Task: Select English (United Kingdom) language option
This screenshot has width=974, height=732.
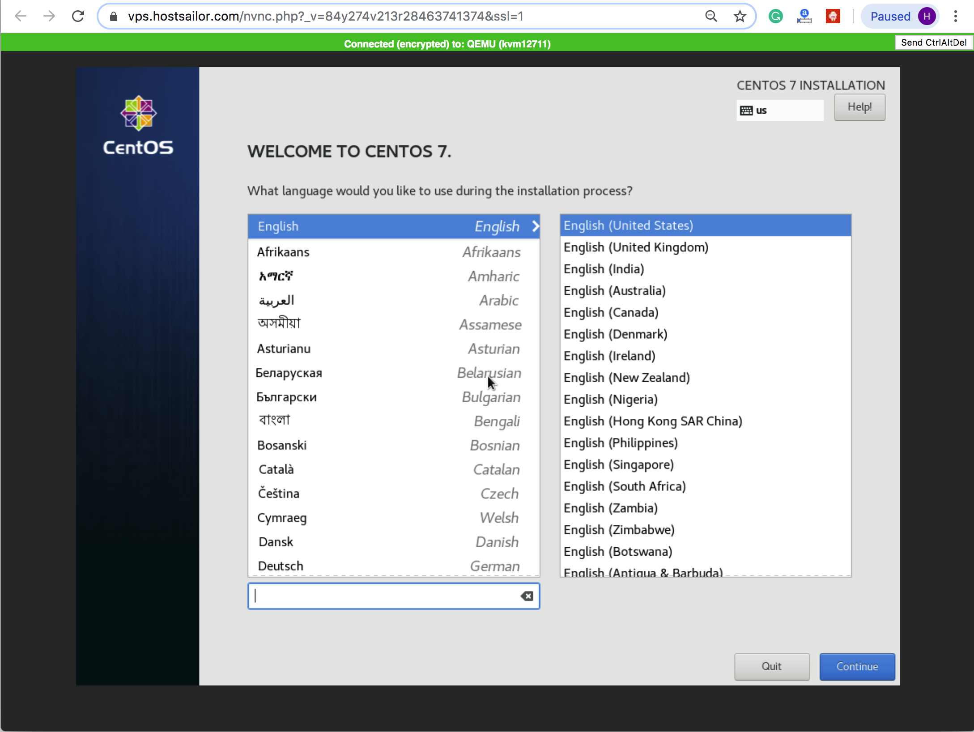Action: click(636, 247)
